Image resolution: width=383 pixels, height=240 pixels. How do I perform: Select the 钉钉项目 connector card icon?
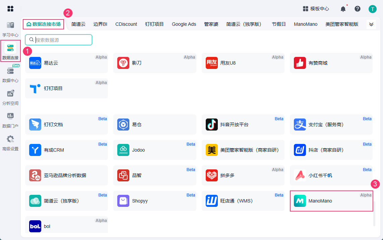pos(35,88)
